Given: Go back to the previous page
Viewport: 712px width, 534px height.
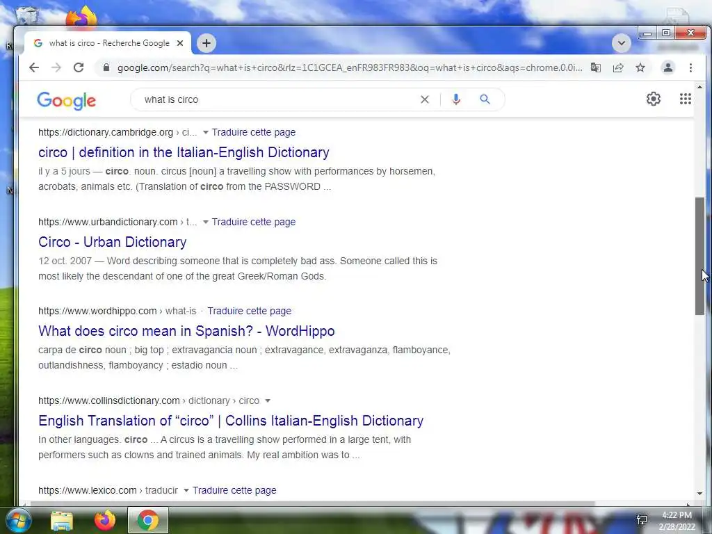Looking at the screenshot, I should point(34,67).
